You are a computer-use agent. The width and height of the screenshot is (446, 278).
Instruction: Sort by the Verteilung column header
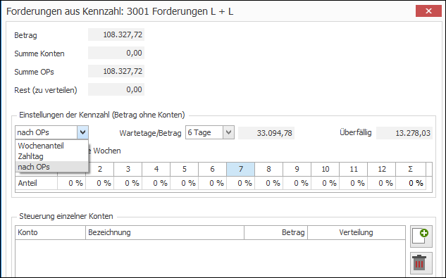click(357, 232)
